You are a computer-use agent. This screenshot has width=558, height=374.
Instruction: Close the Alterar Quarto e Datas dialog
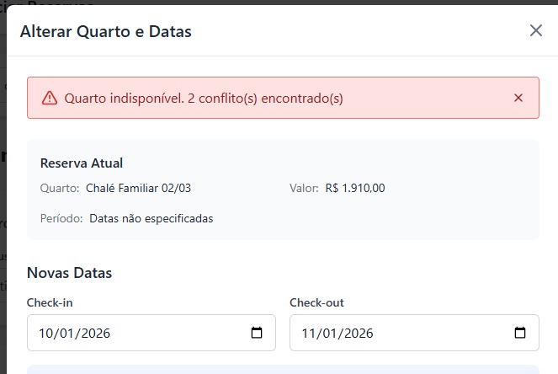[x=536, y=31]
